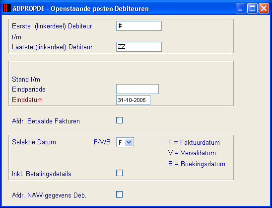Click the Einddatum label in red
272x208 pixels.
click(x=27, y=100)
